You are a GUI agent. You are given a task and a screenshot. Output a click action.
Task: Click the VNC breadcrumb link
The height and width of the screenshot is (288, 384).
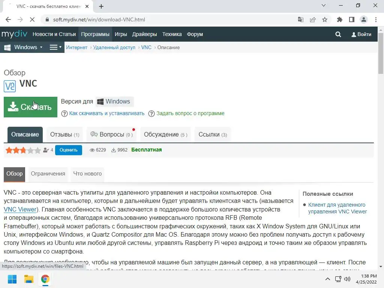tap(146, 48)
